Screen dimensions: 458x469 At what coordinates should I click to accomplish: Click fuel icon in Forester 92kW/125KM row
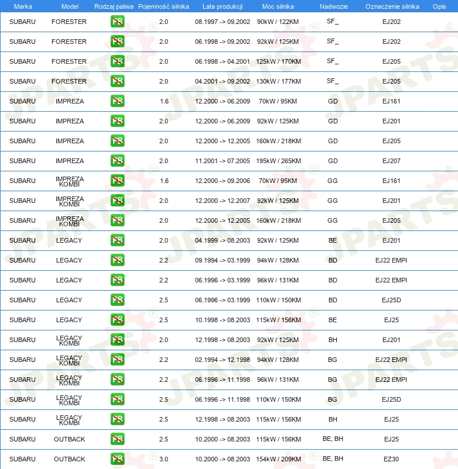coord(117,42)
